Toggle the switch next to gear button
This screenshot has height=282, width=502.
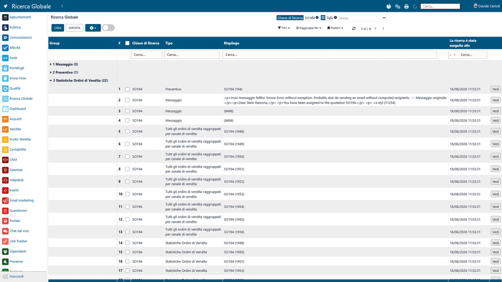tap(108, 28)
